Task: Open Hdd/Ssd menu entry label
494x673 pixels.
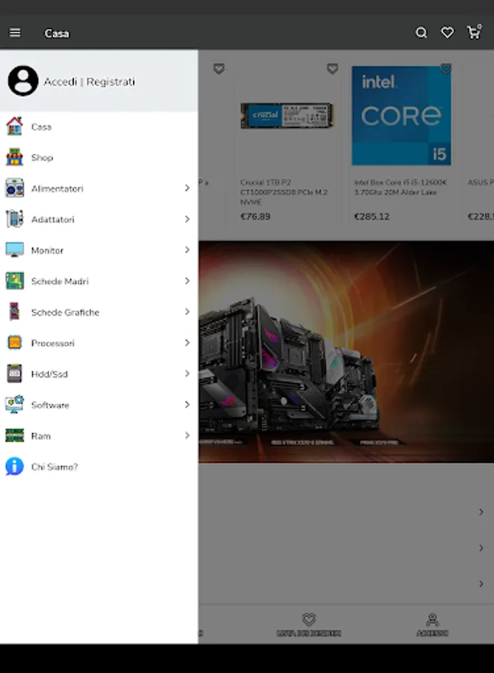Action: 49,374
